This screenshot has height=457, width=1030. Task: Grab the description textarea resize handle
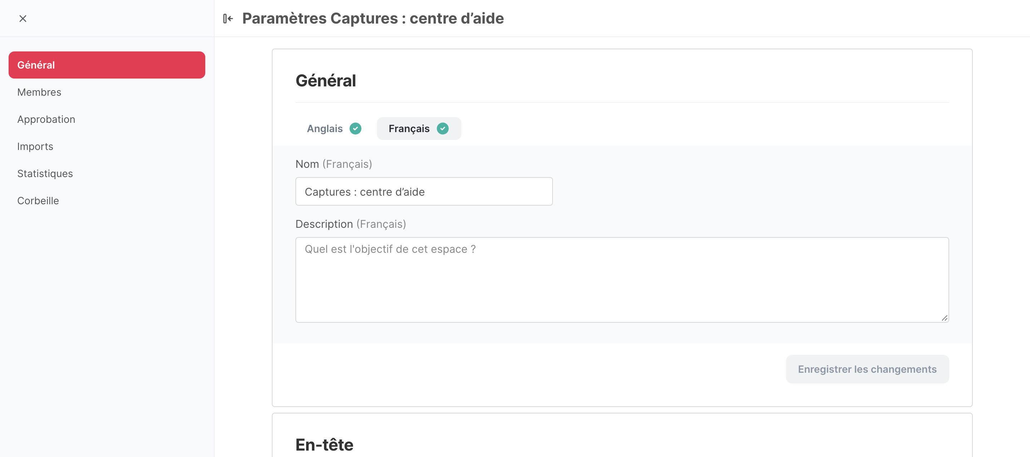[x=945, y=318]
